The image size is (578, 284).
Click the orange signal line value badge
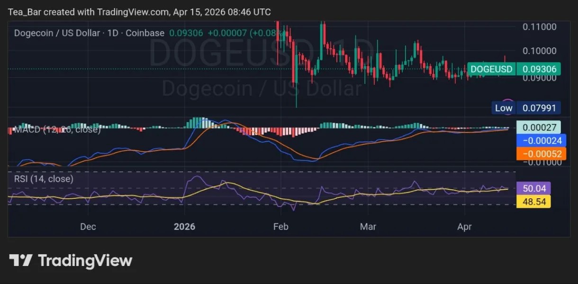538,152
